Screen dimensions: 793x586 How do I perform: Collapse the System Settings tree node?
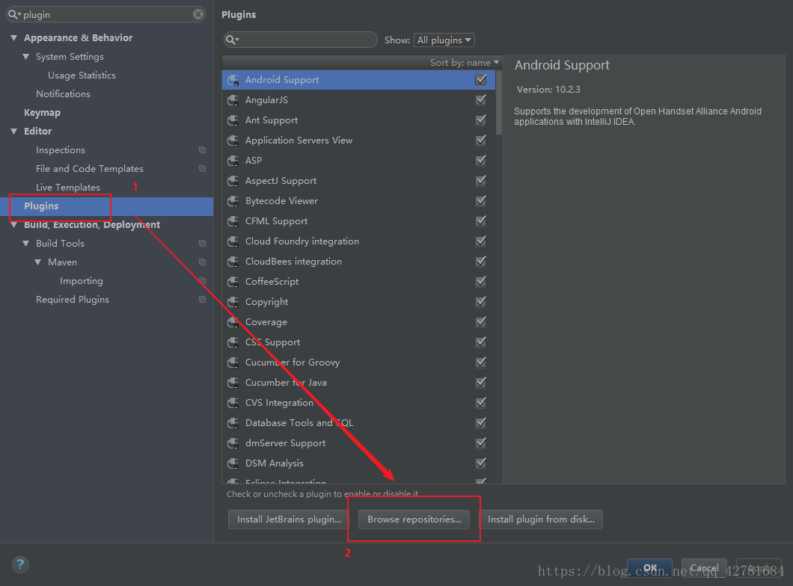(x=25, y=57)
